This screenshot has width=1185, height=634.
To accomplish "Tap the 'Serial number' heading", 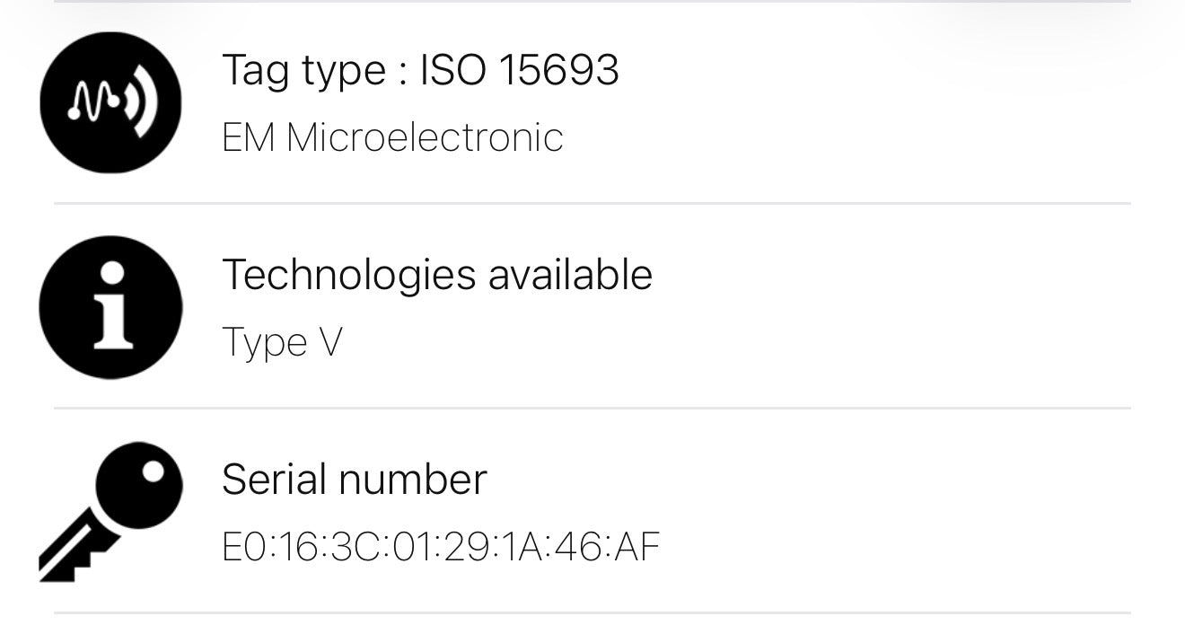I will click(x=354, y=479).
